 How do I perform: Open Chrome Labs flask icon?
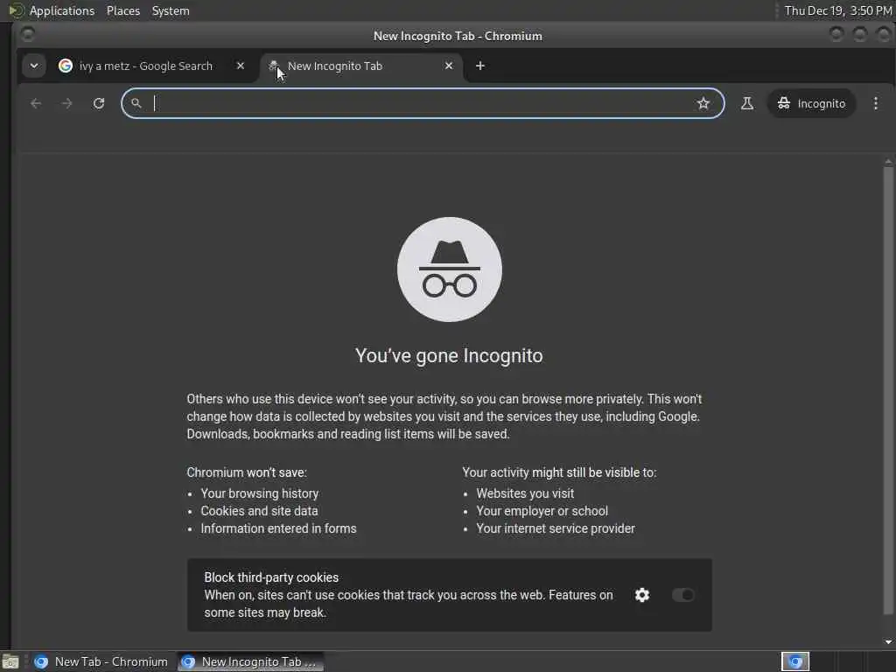coord(747,103)
